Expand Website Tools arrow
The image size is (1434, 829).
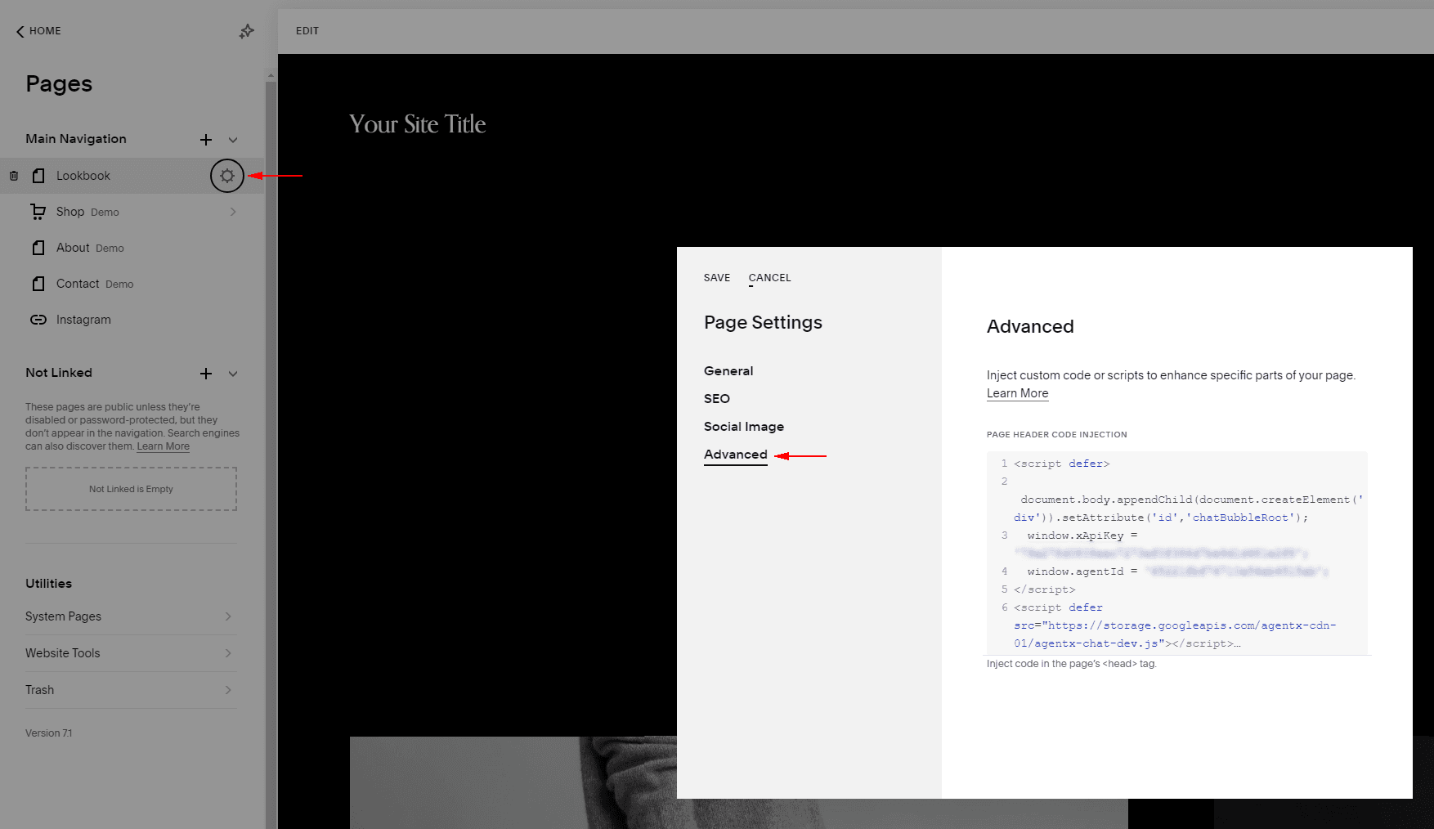228,653
